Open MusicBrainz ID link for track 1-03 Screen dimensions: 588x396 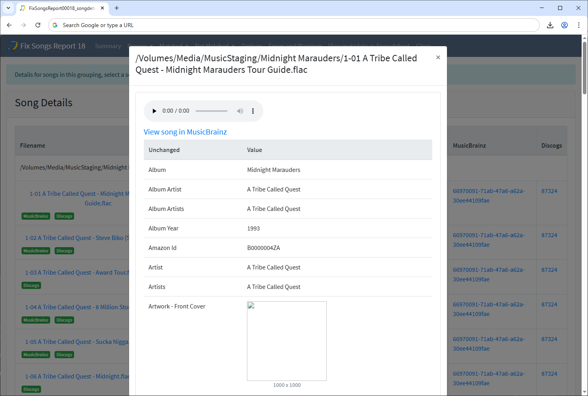tap(489, 275)
